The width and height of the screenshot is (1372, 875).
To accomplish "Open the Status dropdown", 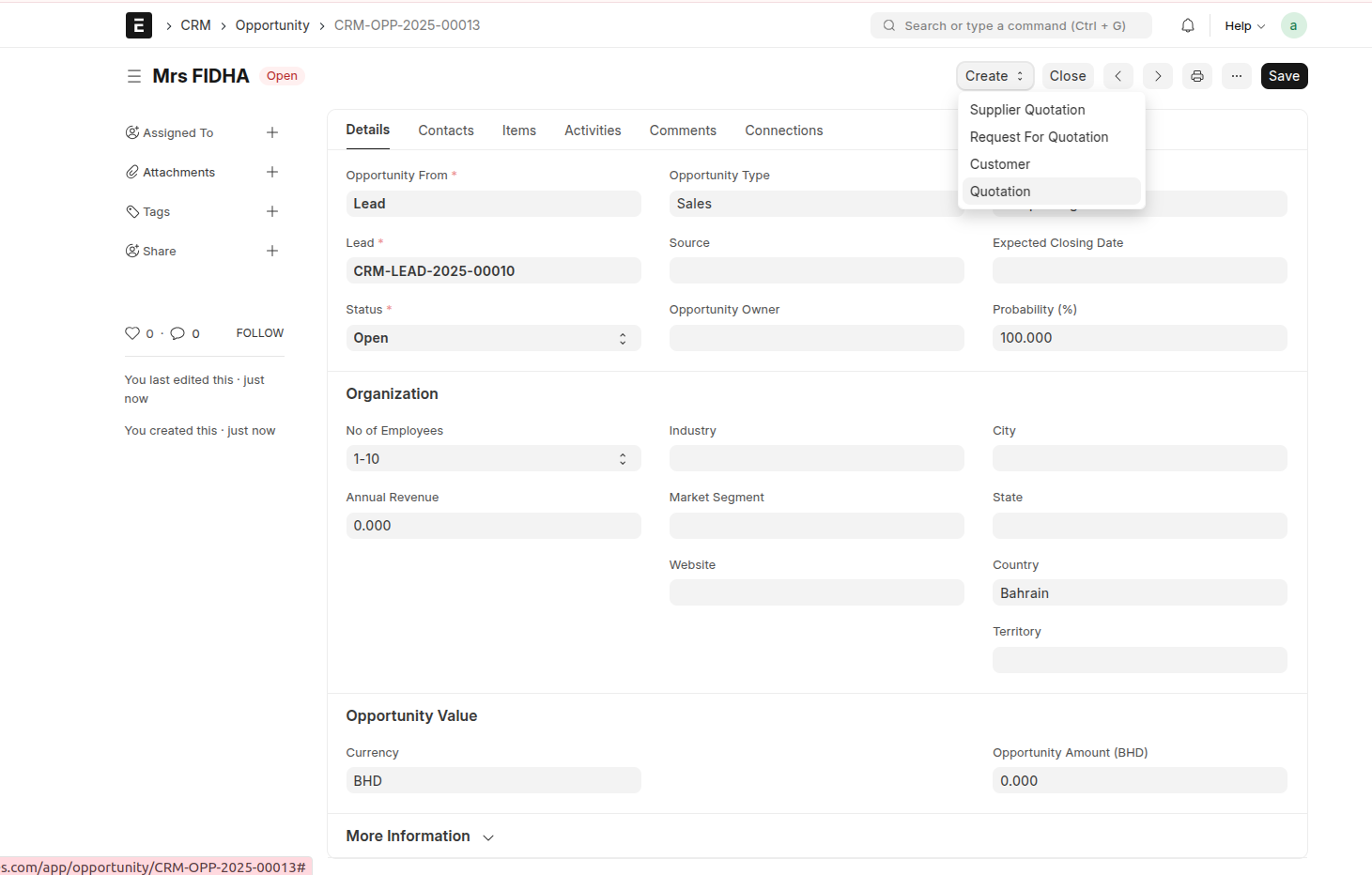I will click(493, 338).
